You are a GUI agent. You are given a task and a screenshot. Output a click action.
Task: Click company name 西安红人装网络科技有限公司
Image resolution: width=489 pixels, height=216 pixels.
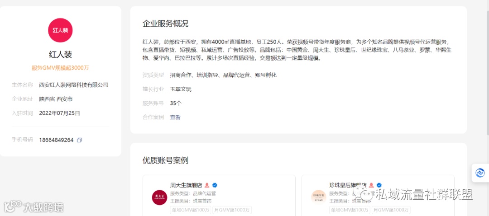coord(74,85)
